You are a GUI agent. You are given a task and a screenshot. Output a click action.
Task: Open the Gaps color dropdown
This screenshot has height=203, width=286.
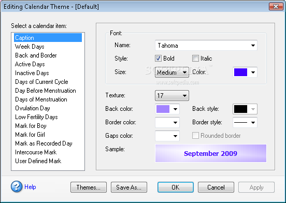[167, 136]
